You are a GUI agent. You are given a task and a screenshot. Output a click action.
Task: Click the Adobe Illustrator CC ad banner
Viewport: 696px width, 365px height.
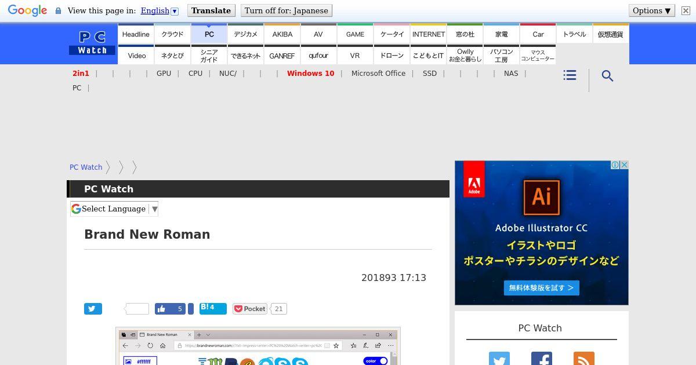[x=542, y=233]
